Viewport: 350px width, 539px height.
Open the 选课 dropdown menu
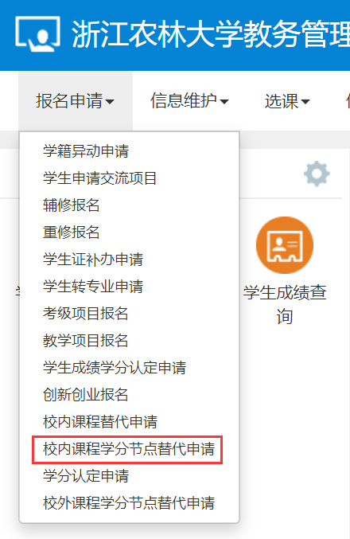287,101
